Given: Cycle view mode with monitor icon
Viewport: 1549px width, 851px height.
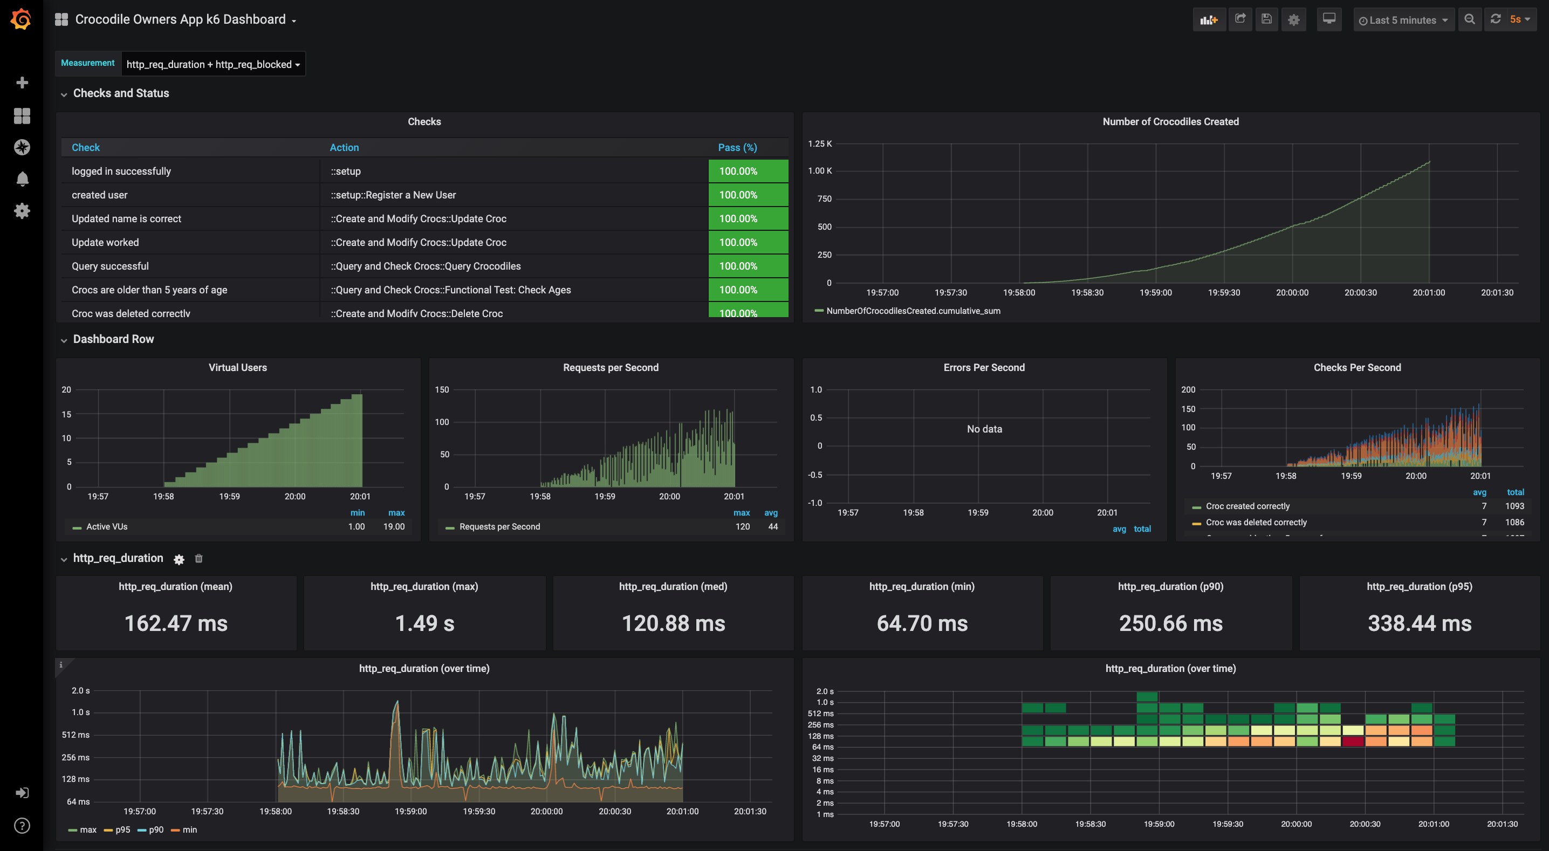Looking at the screenshot, I should [x=1329, y=19].
